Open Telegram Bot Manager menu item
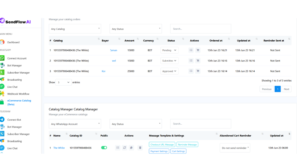Screen dimensions: 297x167 (x=15, y=127)
